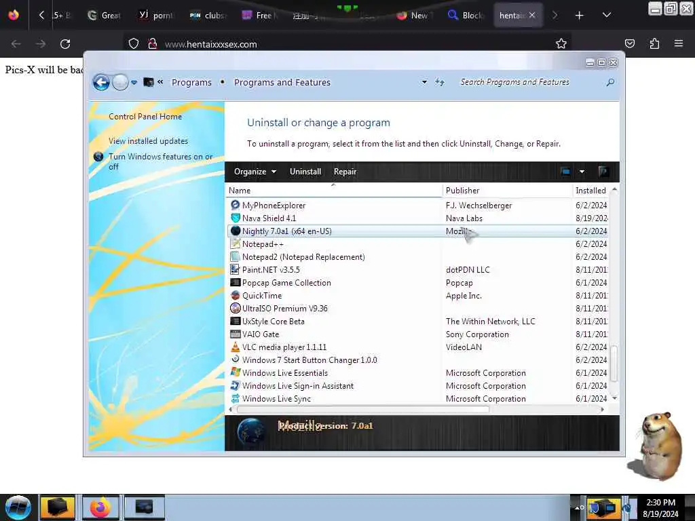
Task: Open View installed updates
Action: [x=148, y=141]
